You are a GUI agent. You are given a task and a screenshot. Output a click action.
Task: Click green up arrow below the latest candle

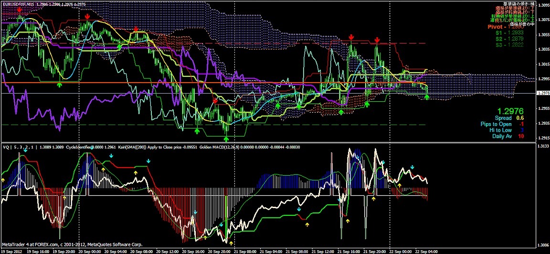427,97
